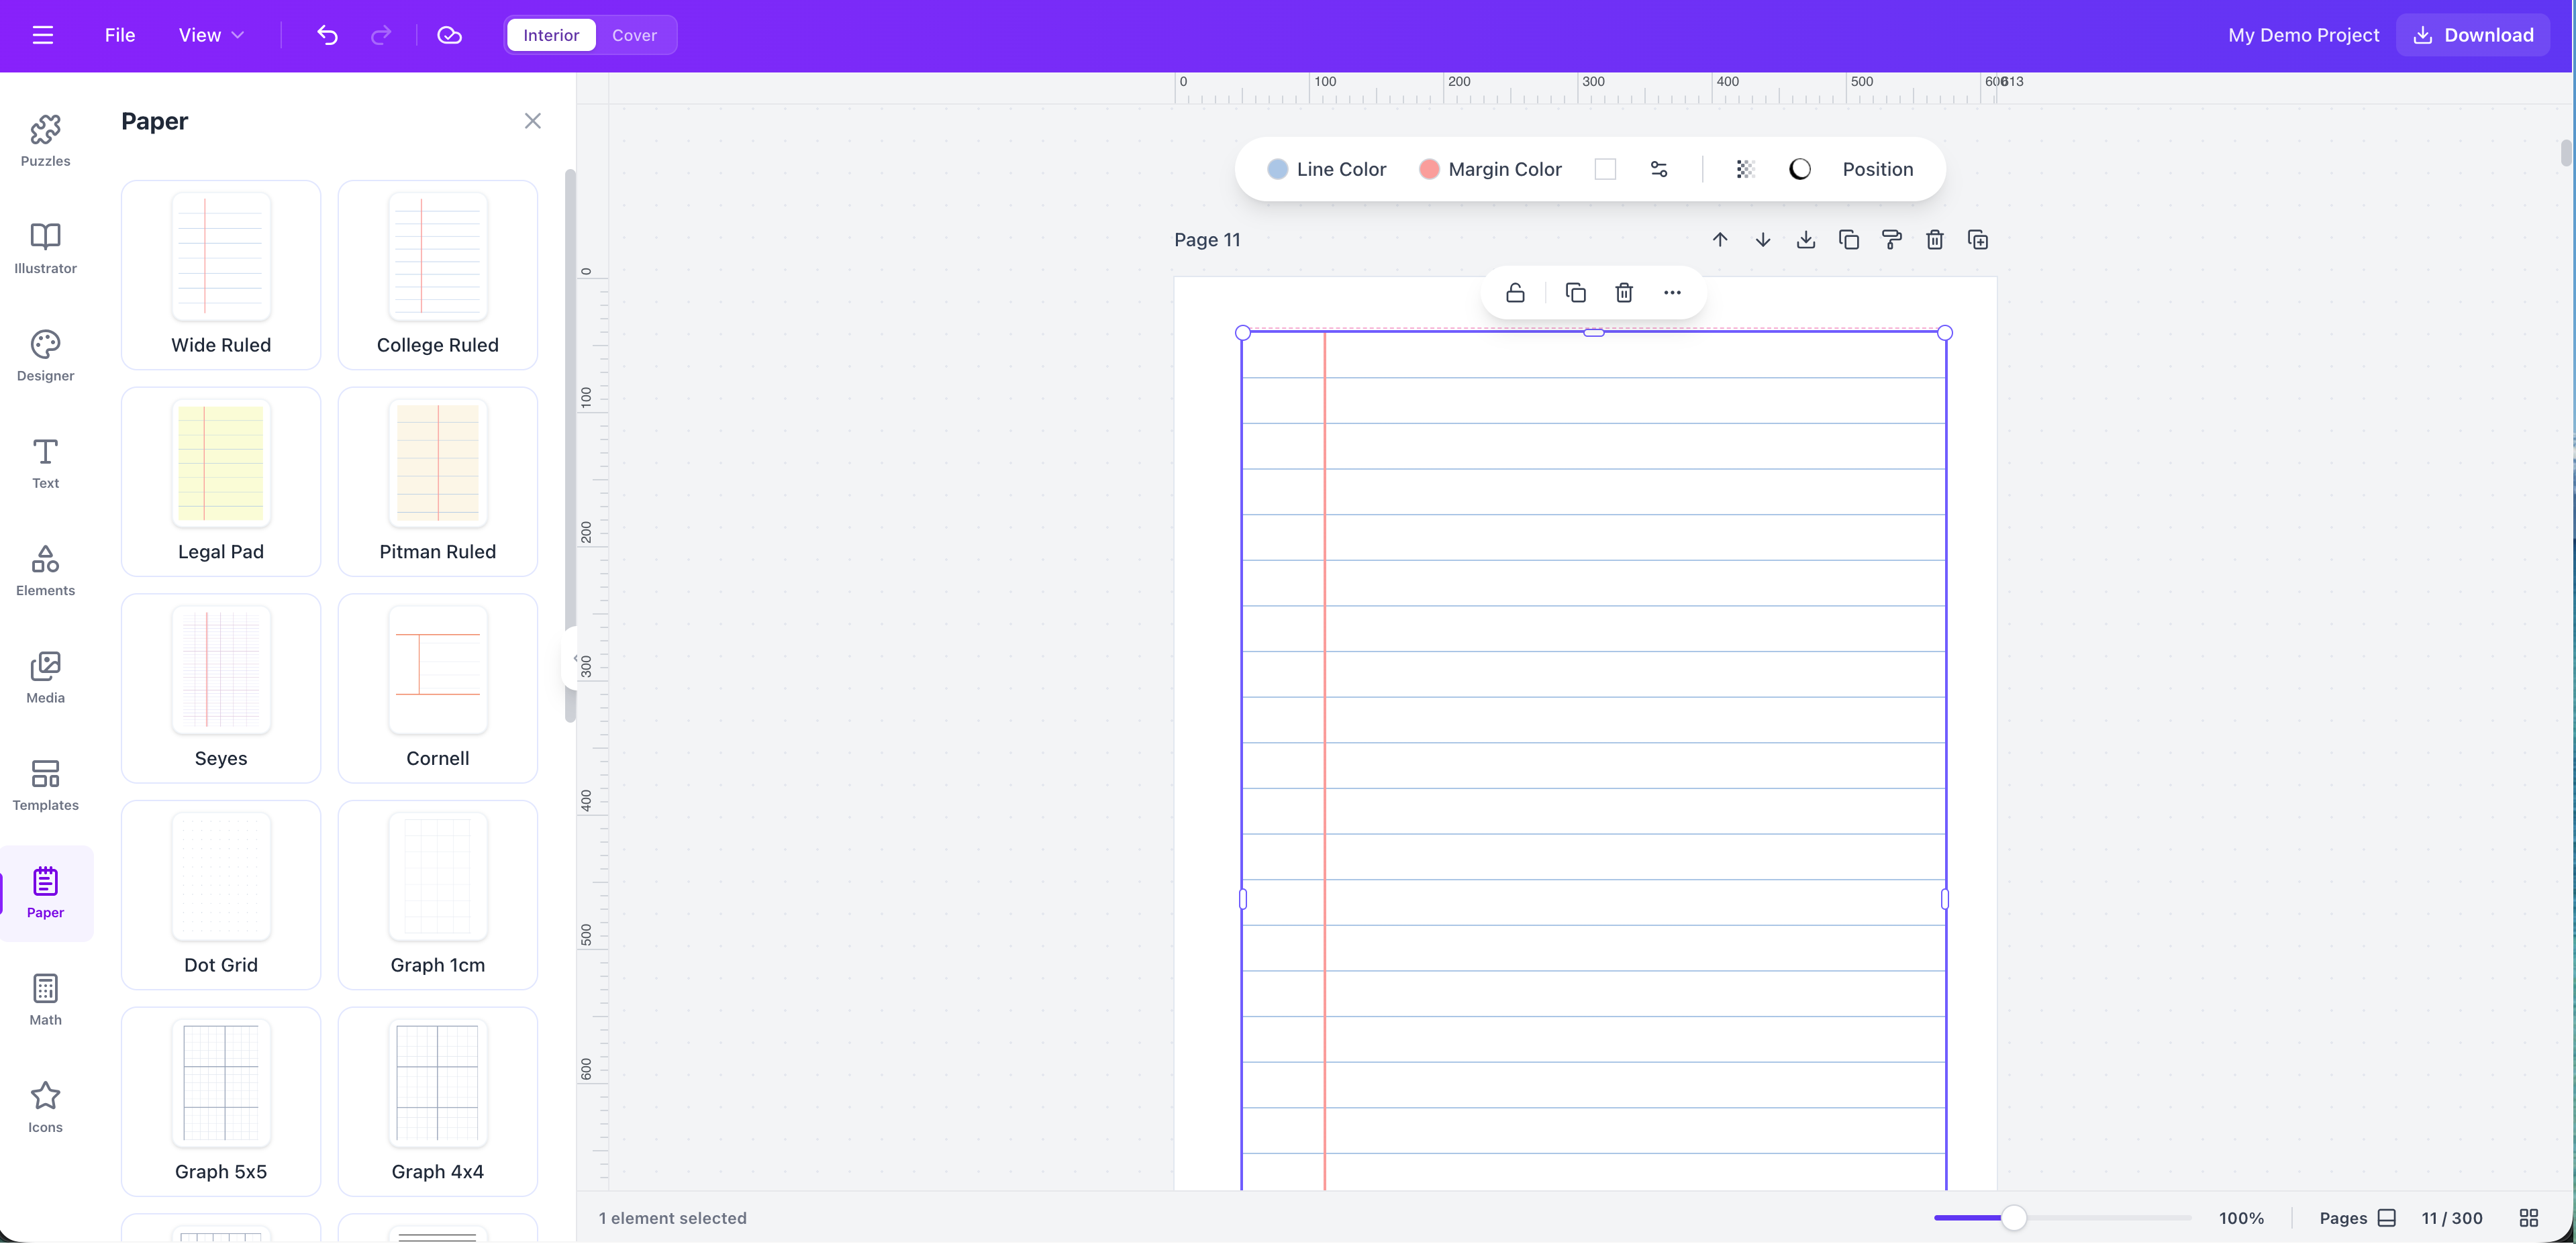2576x1244 pixels.
Task: Expand more options with the ellipsis above the page
Action: (1671, 292)
